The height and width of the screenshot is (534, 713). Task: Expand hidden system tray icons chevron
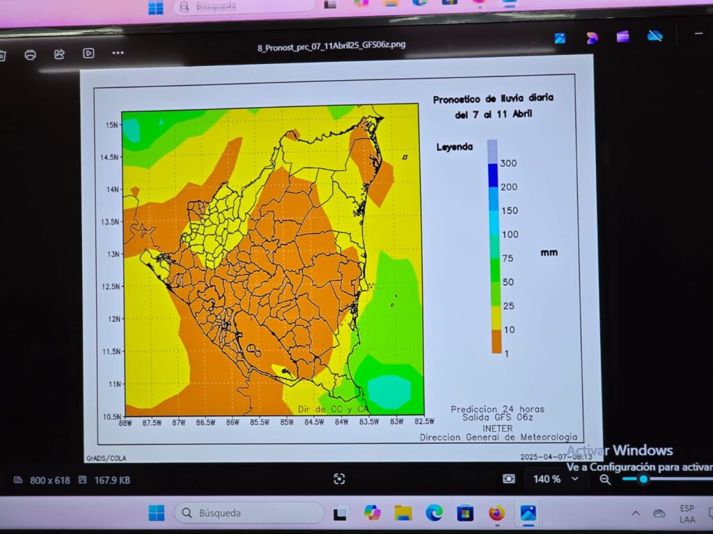pos(635,513)
